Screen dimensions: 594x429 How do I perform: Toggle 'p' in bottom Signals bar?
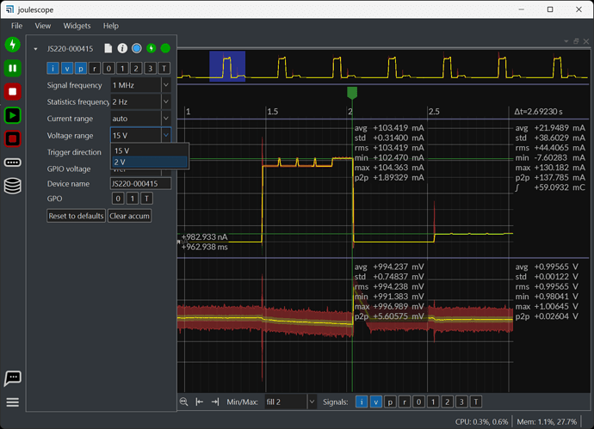click(x=390, y=401)
